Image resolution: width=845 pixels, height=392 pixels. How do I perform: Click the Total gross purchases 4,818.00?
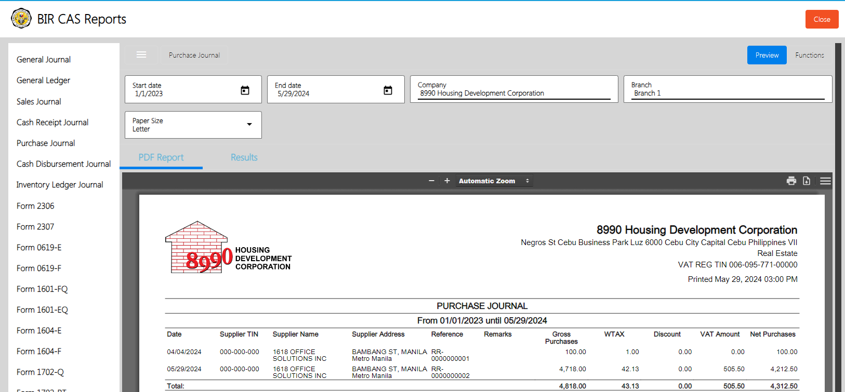click(x=572, y=386)
